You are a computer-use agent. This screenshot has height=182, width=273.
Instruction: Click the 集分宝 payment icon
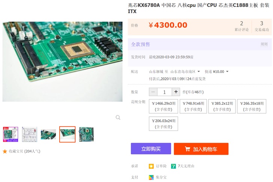point(151,177)
